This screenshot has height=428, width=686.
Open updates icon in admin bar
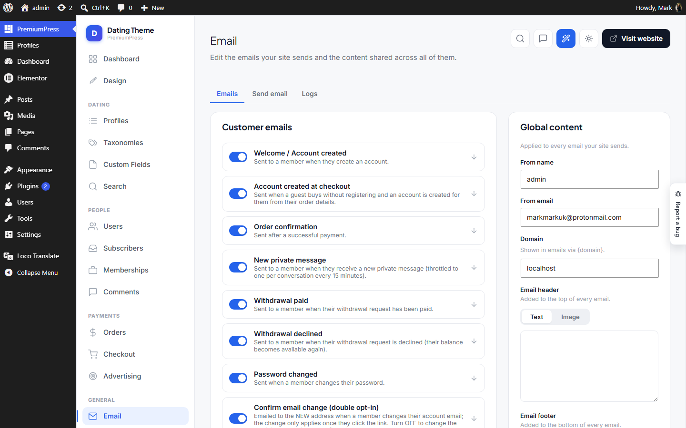coord(65,8)
